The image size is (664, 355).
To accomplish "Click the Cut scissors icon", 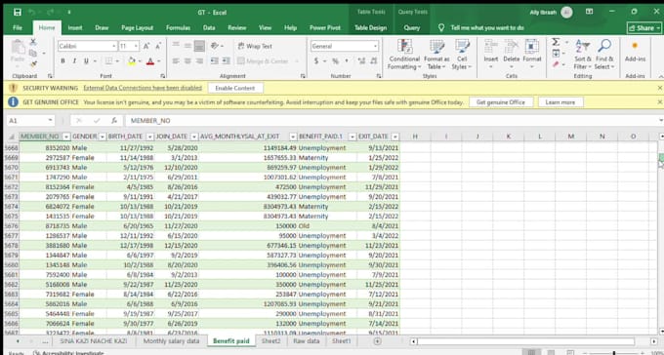I will coord(33,42).
